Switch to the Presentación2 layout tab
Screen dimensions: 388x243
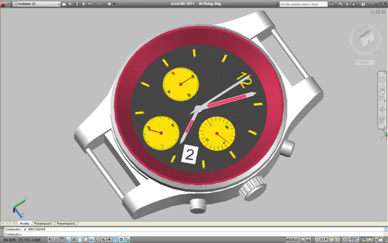66,224
